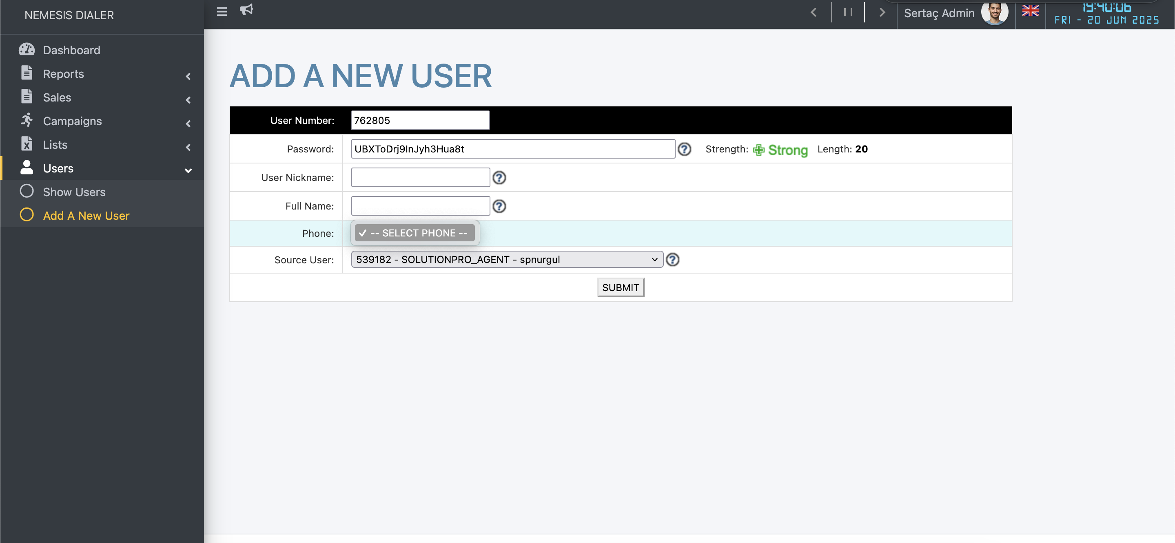
Task: Click the Full Name input field
Action: pyautogui.click(x=420, y=206)
